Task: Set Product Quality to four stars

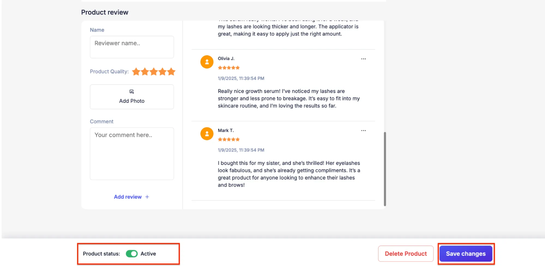Action: point(162,72)
